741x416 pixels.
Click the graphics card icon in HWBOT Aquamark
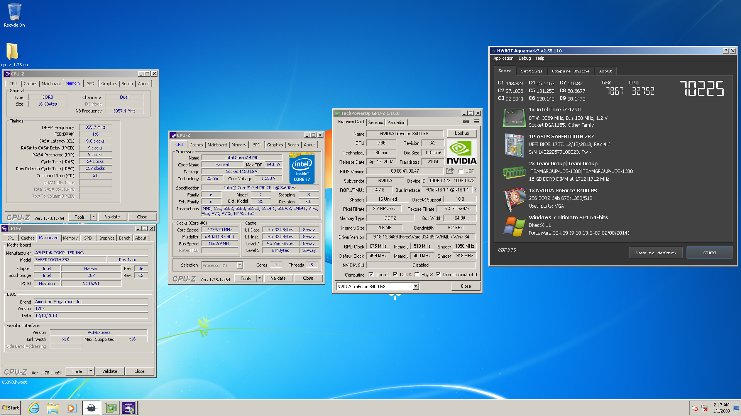pyautogui.click(x=515, y=199)
